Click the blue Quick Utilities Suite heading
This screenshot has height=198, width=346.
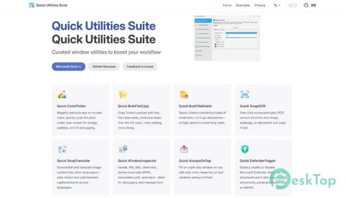pos(104,26)
